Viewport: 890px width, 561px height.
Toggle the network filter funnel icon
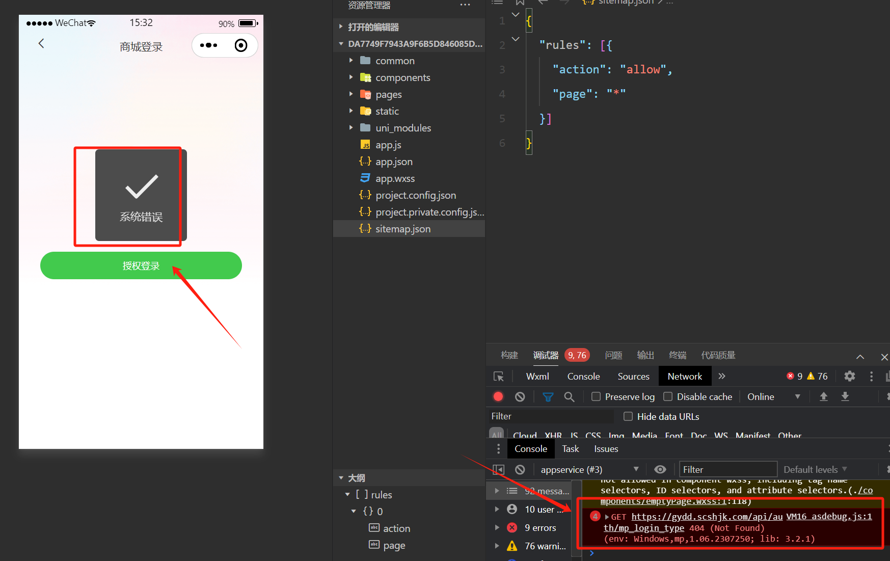(548, 397)
